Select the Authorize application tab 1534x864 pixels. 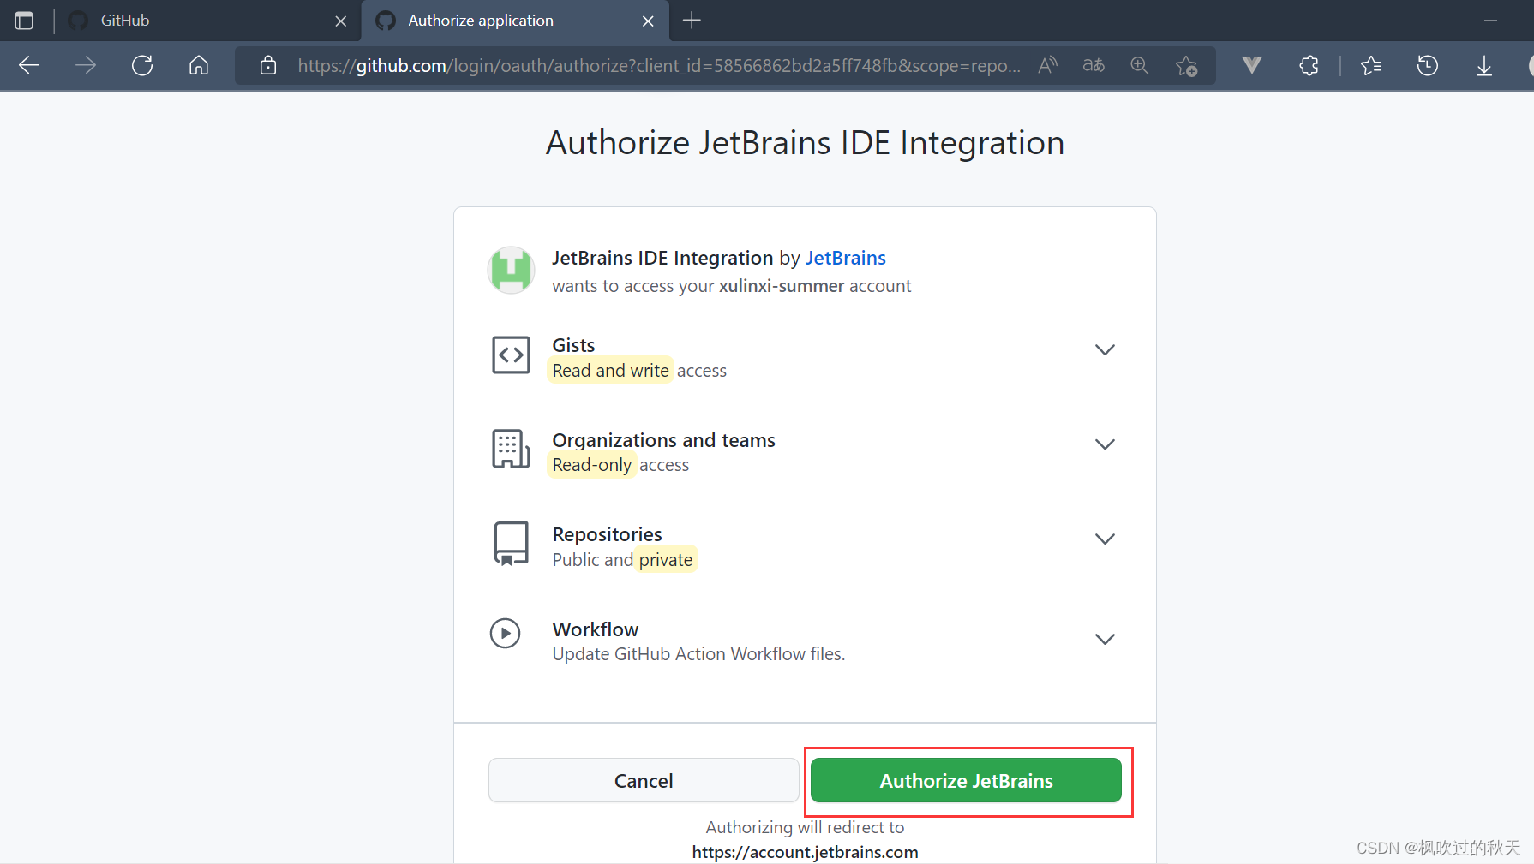point(515,21)
